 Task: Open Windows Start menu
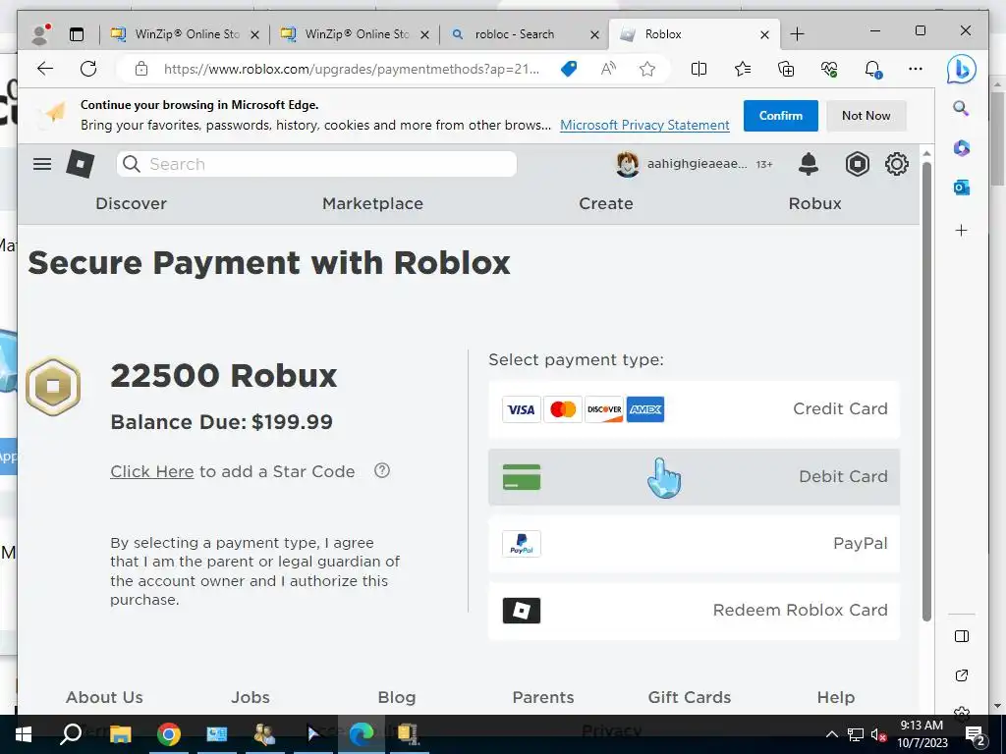(24, 734)
